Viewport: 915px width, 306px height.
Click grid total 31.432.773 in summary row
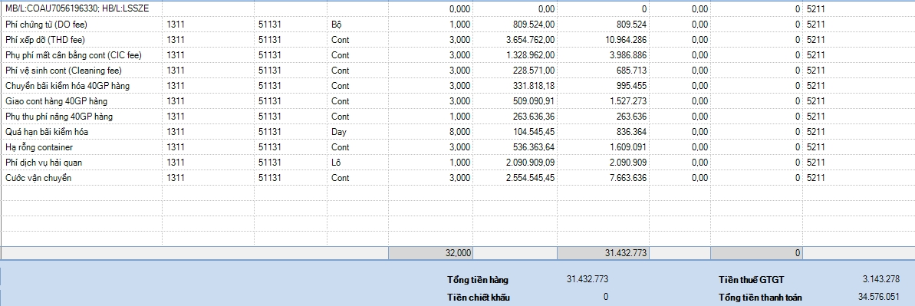(604, 253)
